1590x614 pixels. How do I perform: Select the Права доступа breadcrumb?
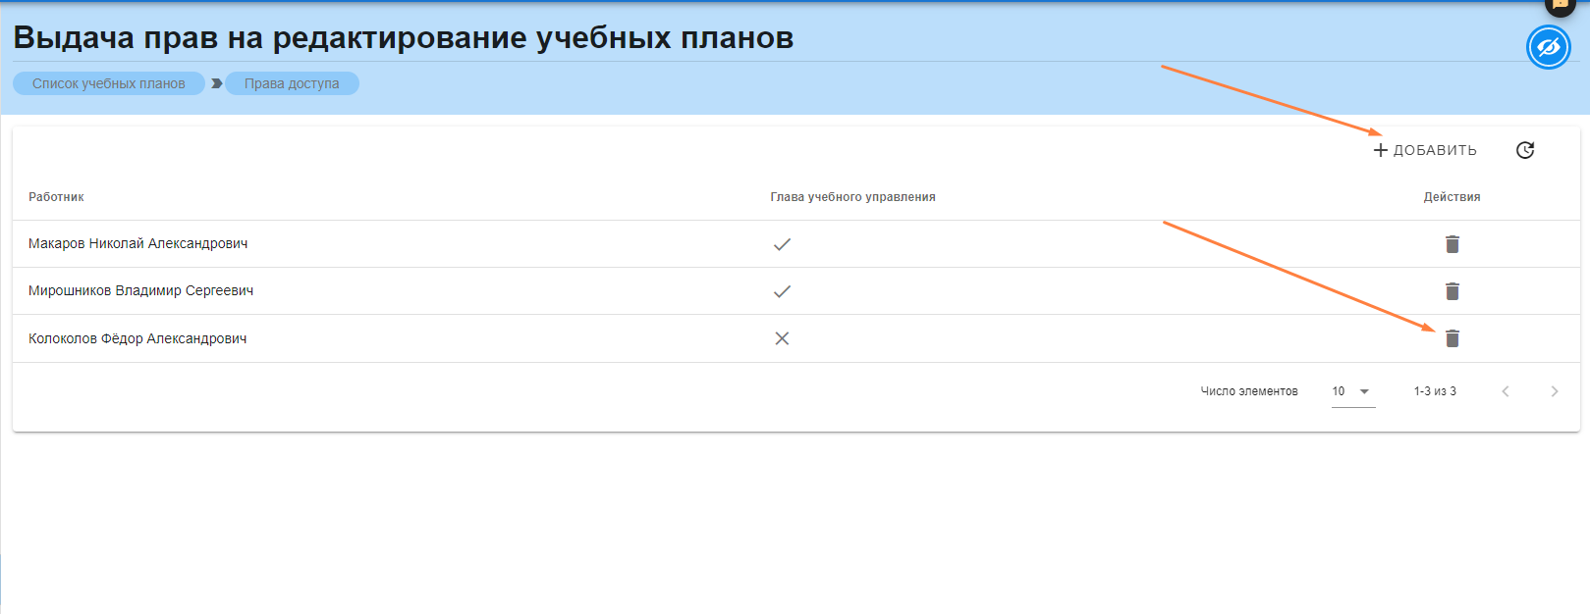[x=292, y=83]
